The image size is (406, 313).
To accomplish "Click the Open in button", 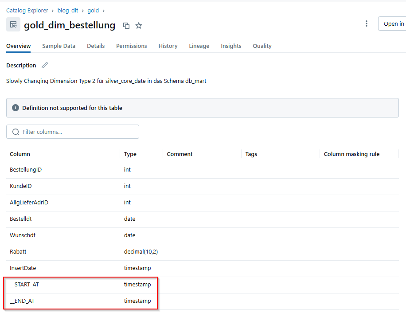I will [x=394, y=23].
